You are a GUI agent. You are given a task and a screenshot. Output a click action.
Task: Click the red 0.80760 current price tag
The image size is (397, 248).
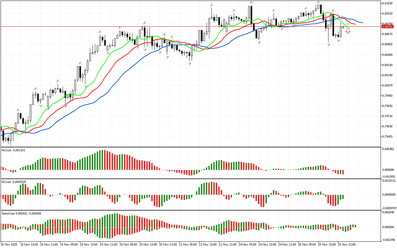click(388, 27)
